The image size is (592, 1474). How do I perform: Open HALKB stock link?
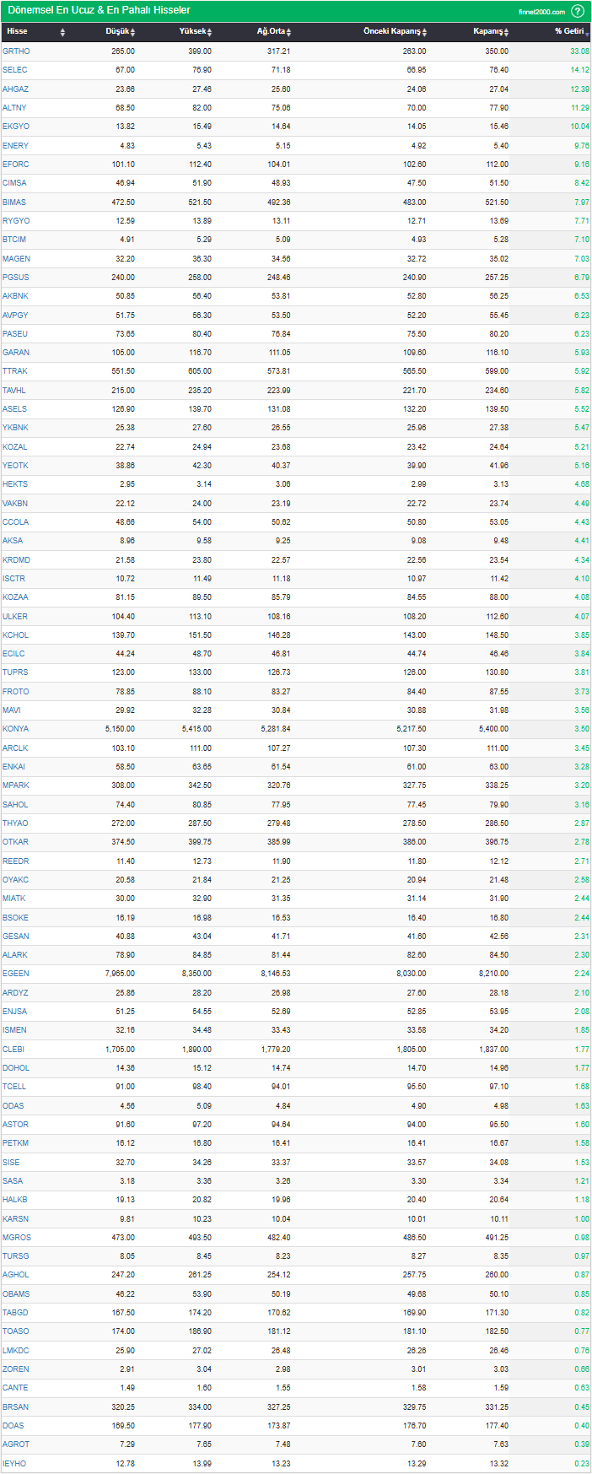(x=14, y=1200)
